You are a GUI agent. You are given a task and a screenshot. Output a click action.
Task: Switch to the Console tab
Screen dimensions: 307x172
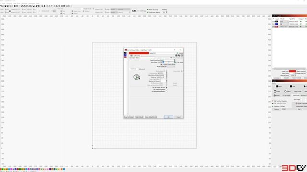tap(286, 78)
